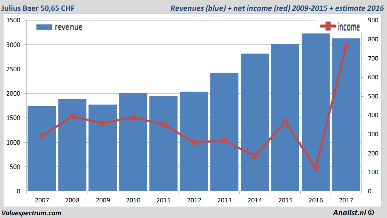This screenshot has height=218, width=387.
Task: Click x-axis label 2015
Action: (x=285, y=200)
